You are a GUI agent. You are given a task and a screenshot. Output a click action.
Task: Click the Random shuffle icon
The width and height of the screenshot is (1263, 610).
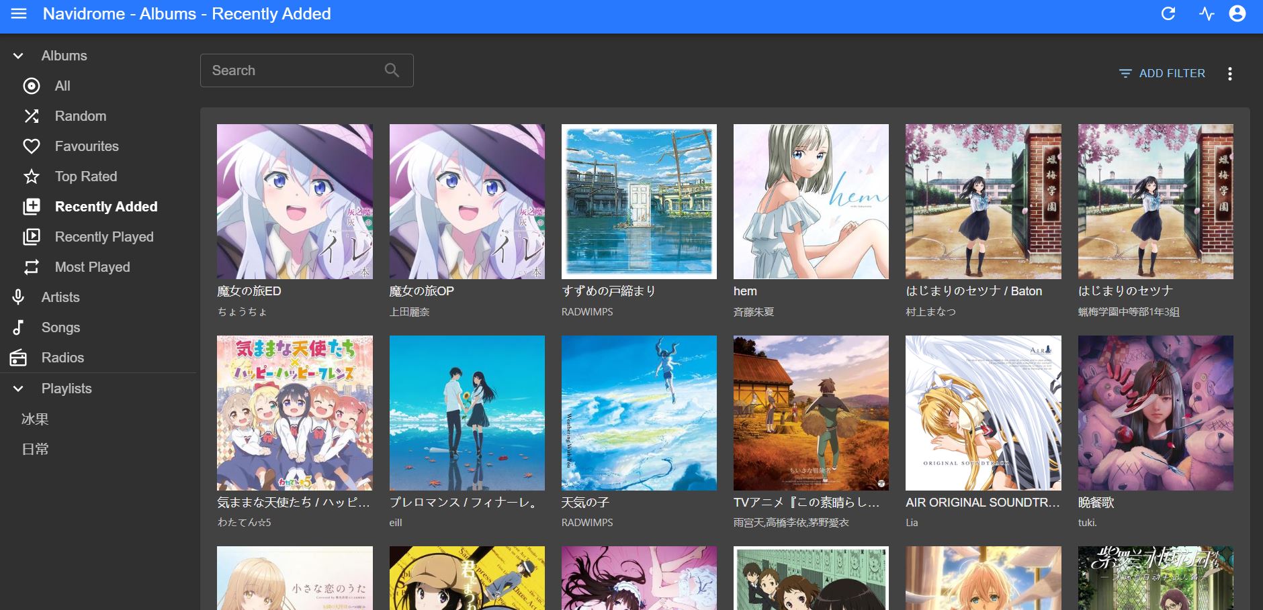32,116
